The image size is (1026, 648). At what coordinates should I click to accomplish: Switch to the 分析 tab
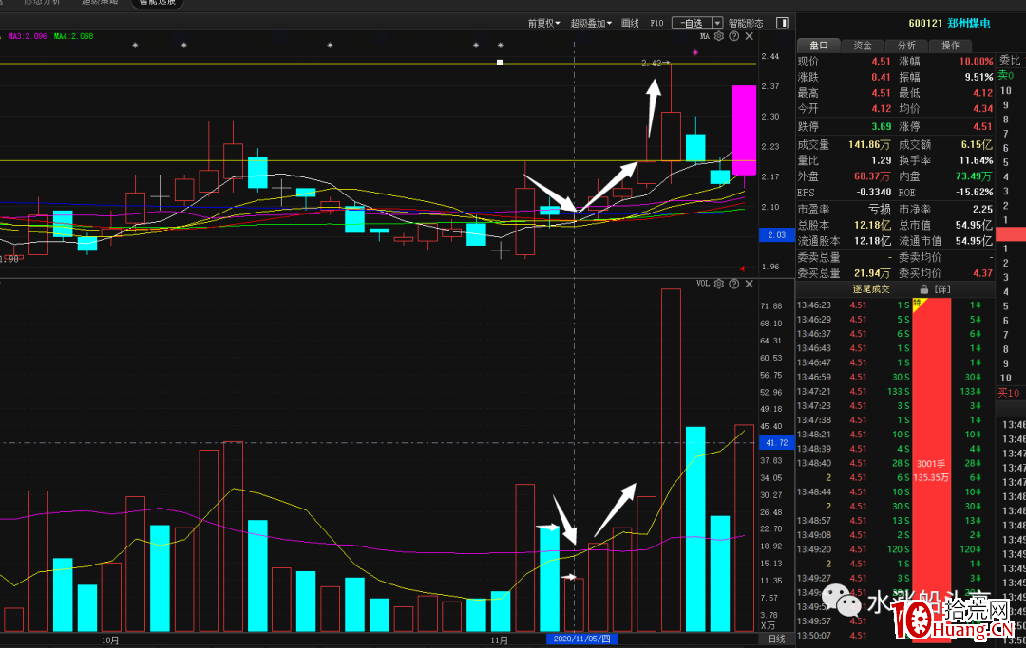coord(906,45)
